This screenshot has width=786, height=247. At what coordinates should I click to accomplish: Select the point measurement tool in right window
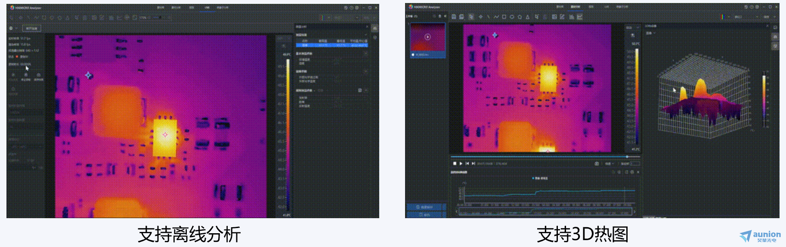[480, 17]
